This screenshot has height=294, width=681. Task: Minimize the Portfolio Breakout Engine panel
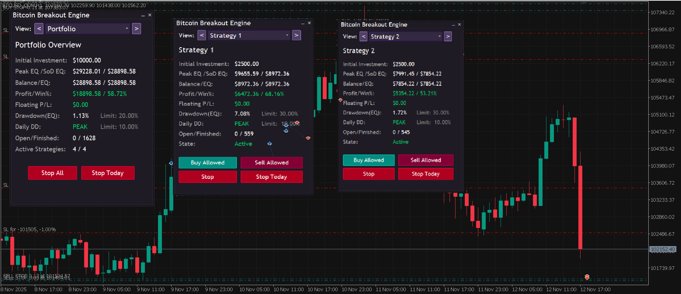tap(143, 15)
